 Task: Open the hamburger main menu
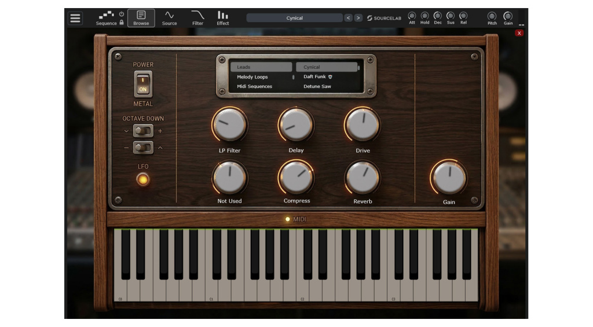75,18
